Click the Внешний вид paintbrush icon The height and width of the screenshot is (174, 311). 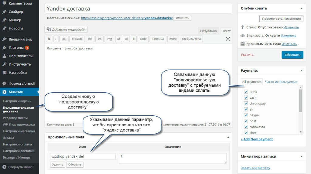point(4,39)
